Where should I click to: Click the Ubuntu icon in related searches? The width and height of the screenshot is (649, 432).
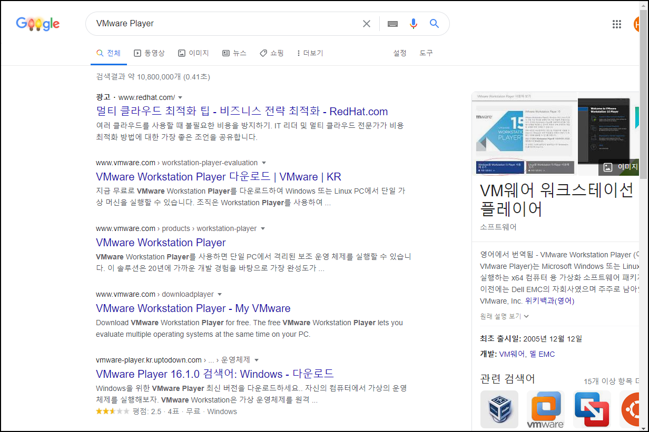630,409
